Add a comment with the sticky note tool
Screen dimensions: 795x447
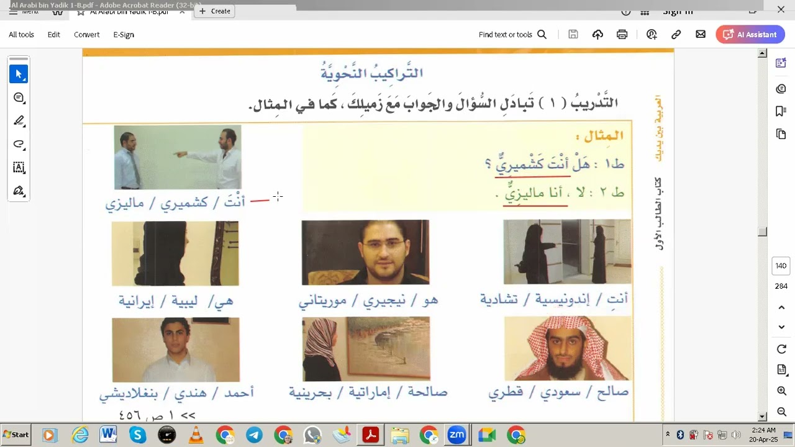pyautogui.click(x=19, y=97)
